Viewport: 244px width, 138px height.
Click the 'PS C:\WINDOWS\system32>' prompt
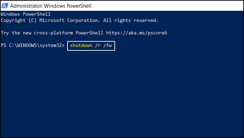coord(32,45)
